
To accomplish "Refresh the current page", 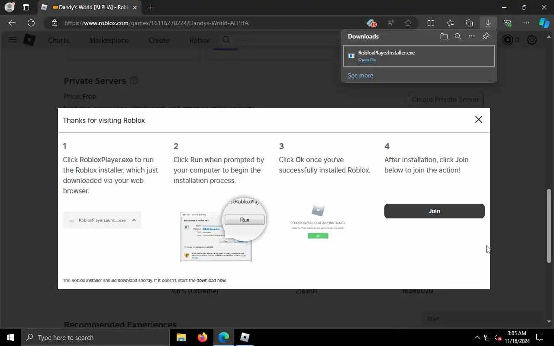I will (x=31, y=23).
